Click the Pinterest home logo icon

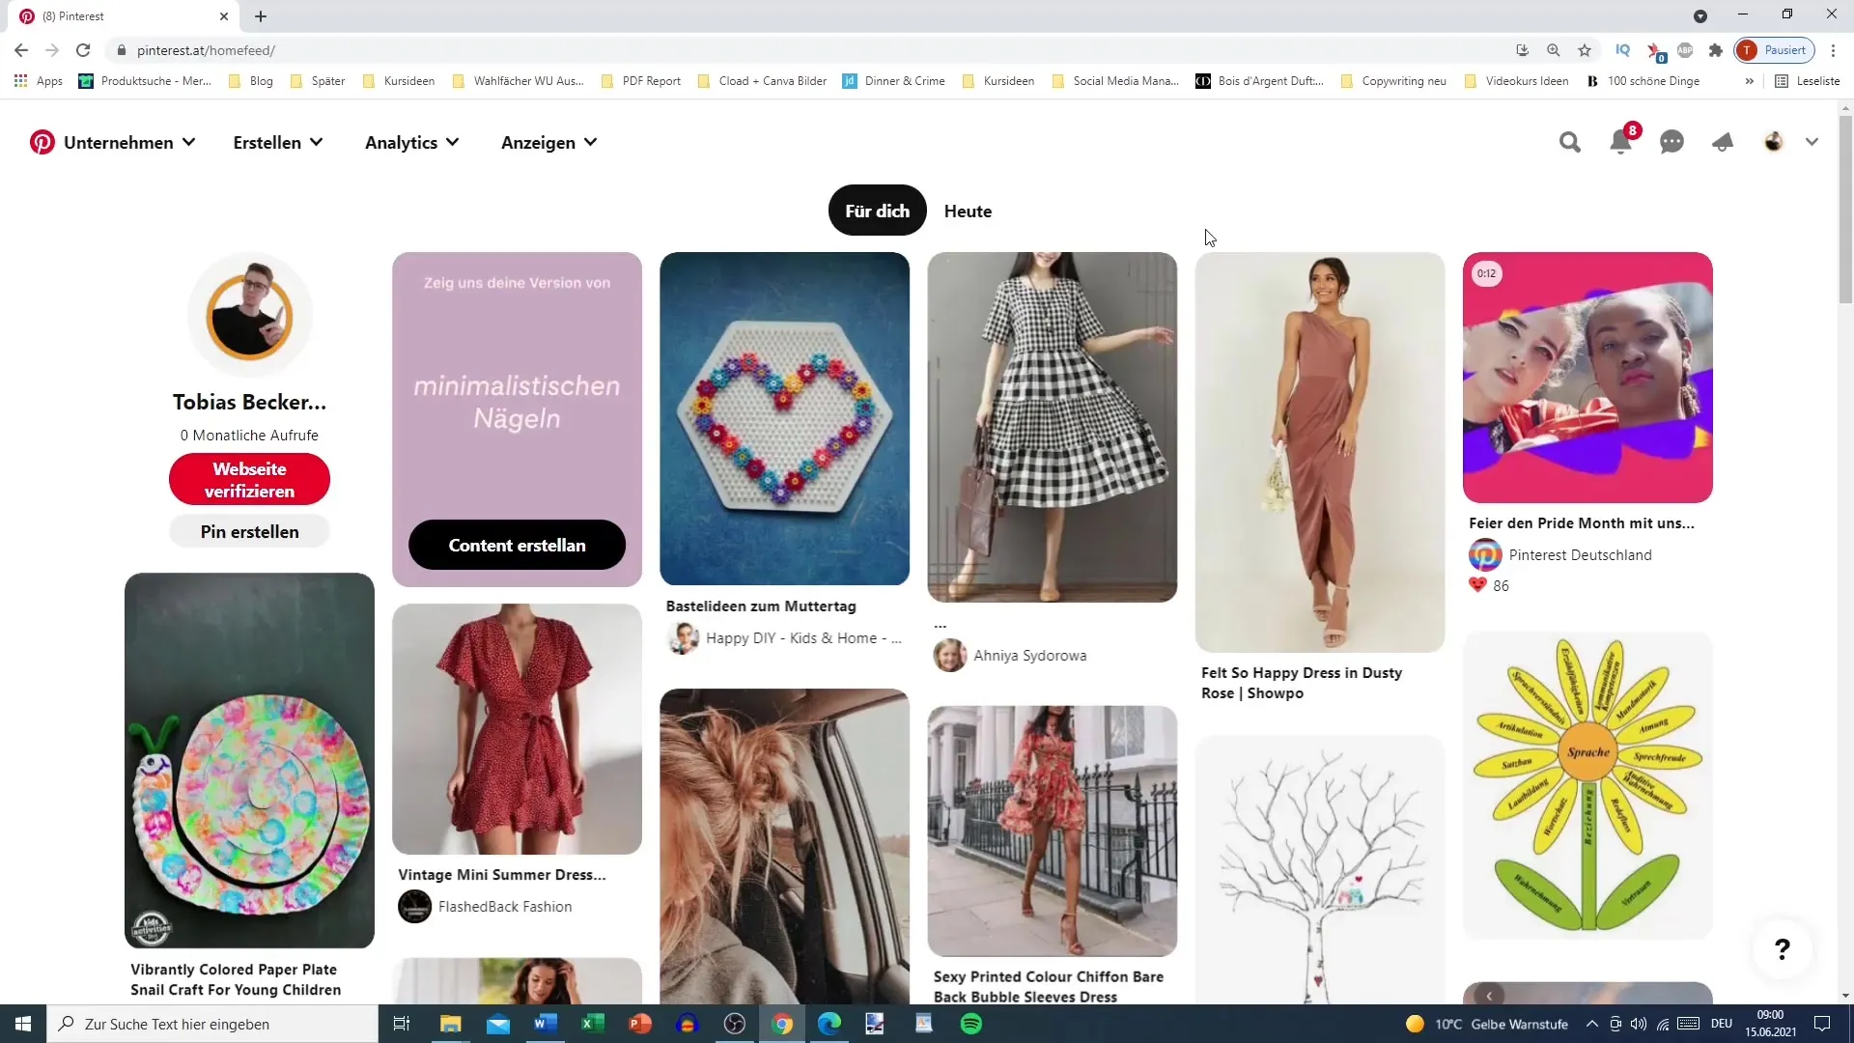click(x=41, y=143)
